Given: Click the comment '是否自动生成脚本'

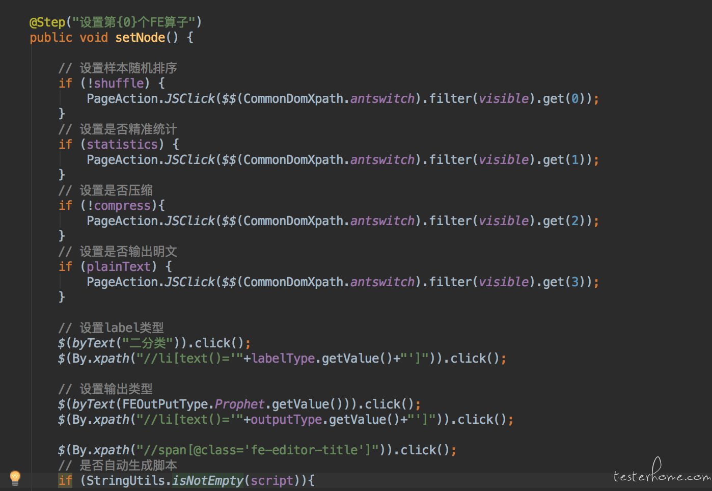Looking at the screenshot, I should 128,466.
